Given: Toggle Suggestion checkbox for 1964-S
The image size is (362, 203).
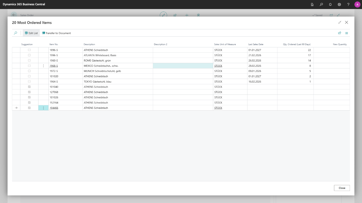Looking at the screenshot, I should click(x=29, y=81).
